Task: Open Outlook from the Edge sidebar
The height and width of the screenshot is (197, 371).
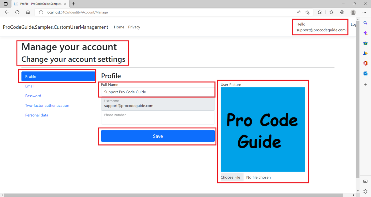Action: tap(365, 73)
